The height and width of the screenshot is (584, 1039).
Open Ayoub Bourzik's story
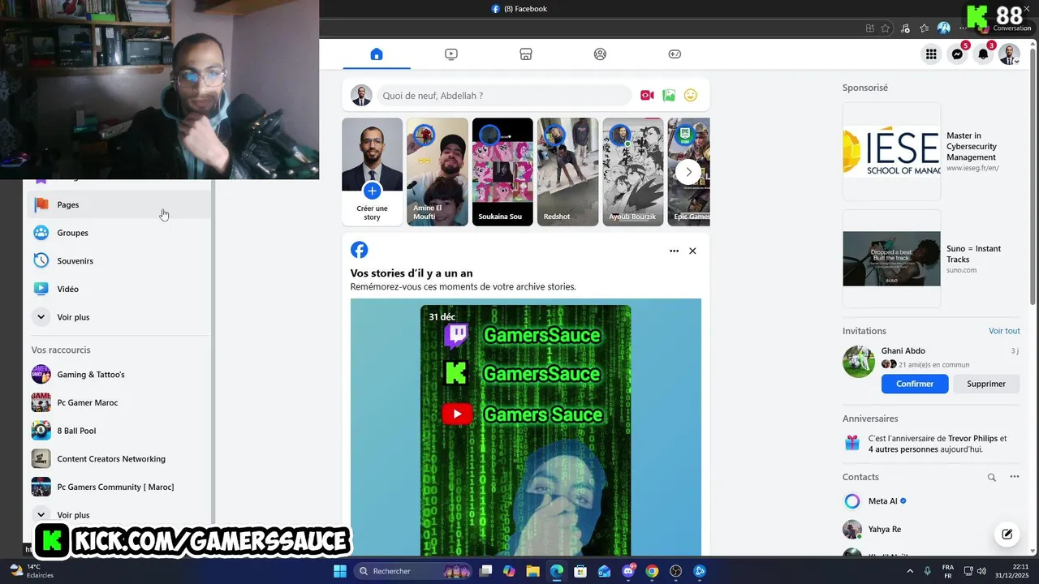(x=632, y=172)
